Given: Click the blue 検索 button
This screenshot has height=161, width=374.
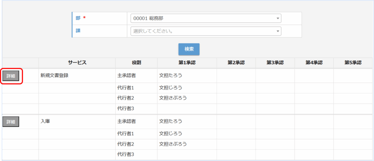Looking at the screenshot, I should click(189, 49).
